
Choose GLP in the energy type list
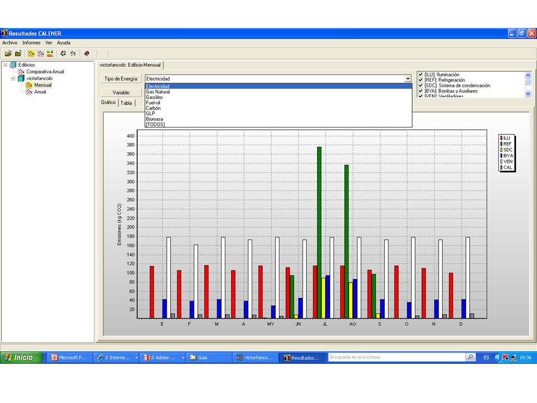279,114
